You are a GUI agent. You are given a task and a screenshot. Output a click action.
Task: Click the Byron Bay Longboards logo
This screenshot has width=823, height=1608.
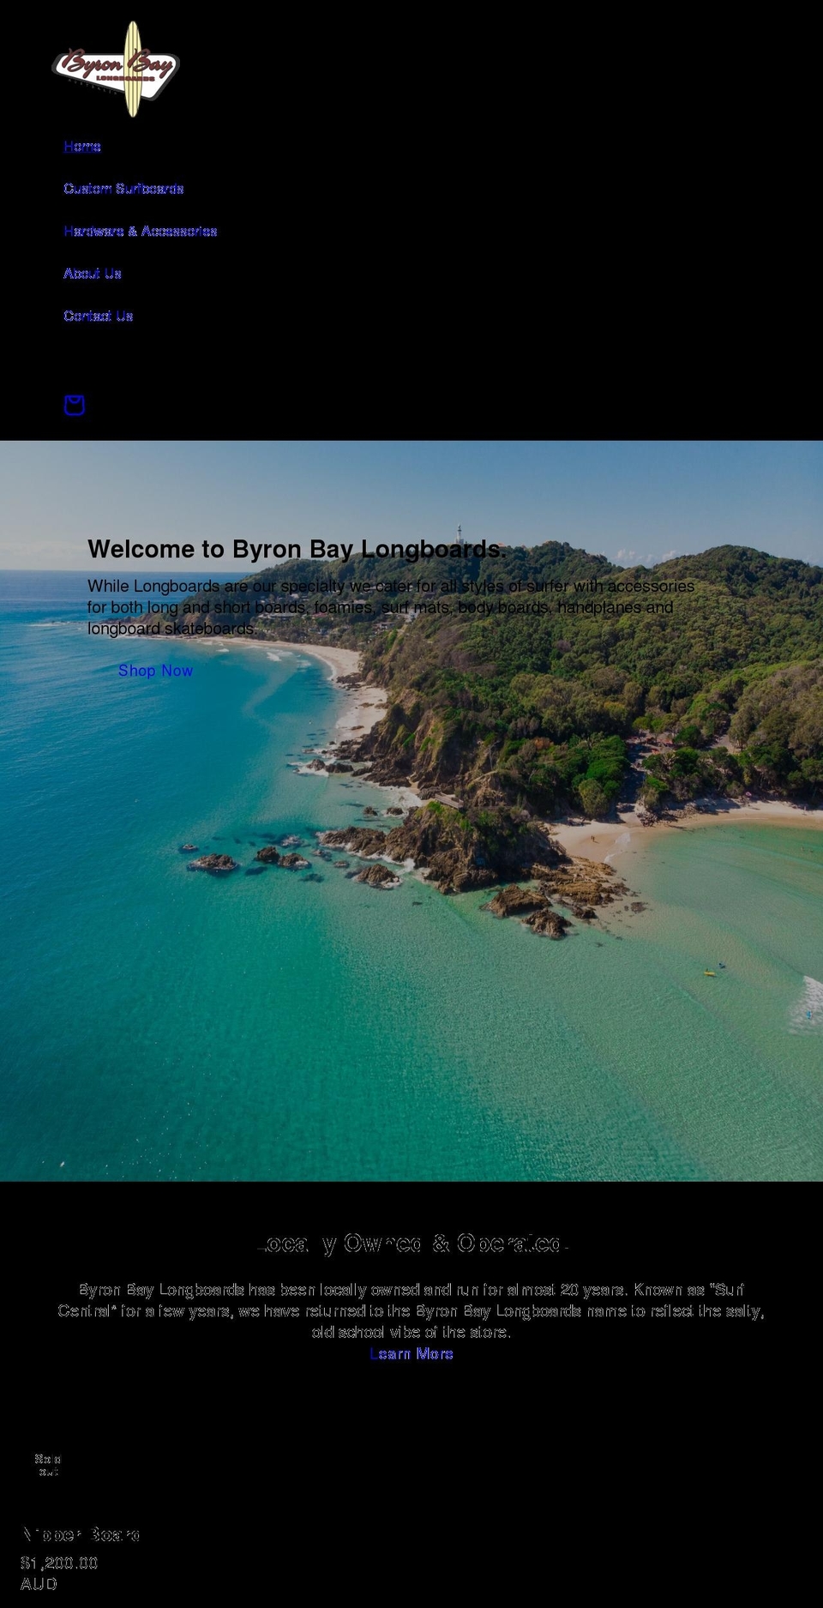[x=116, y=69]
